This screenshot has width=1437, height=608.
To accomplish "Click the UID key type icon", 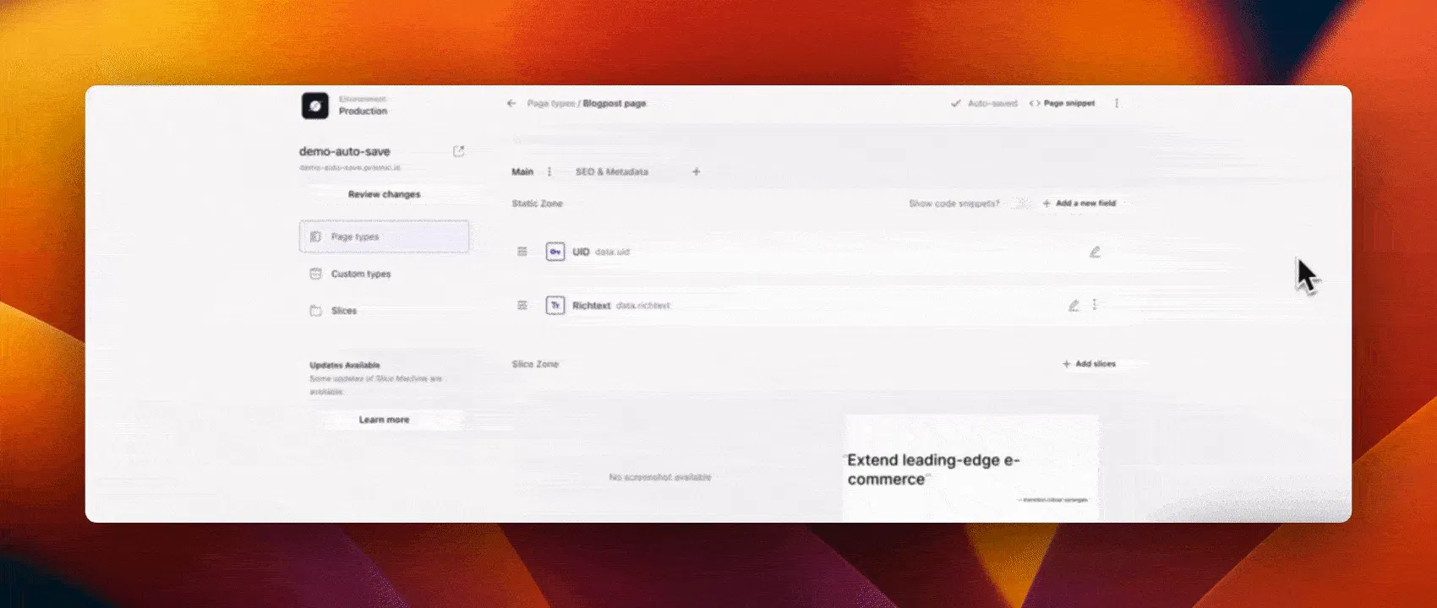I will click(555, 252).
